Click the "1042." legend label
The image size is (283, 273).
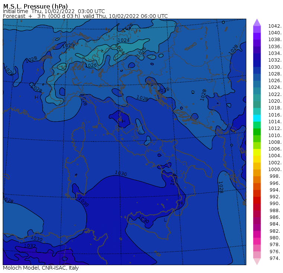[x=275, y=26]
